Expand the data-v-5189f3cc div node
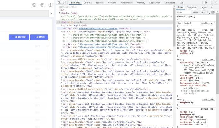The width and height of the screenshot is (219, 128). 62,59
